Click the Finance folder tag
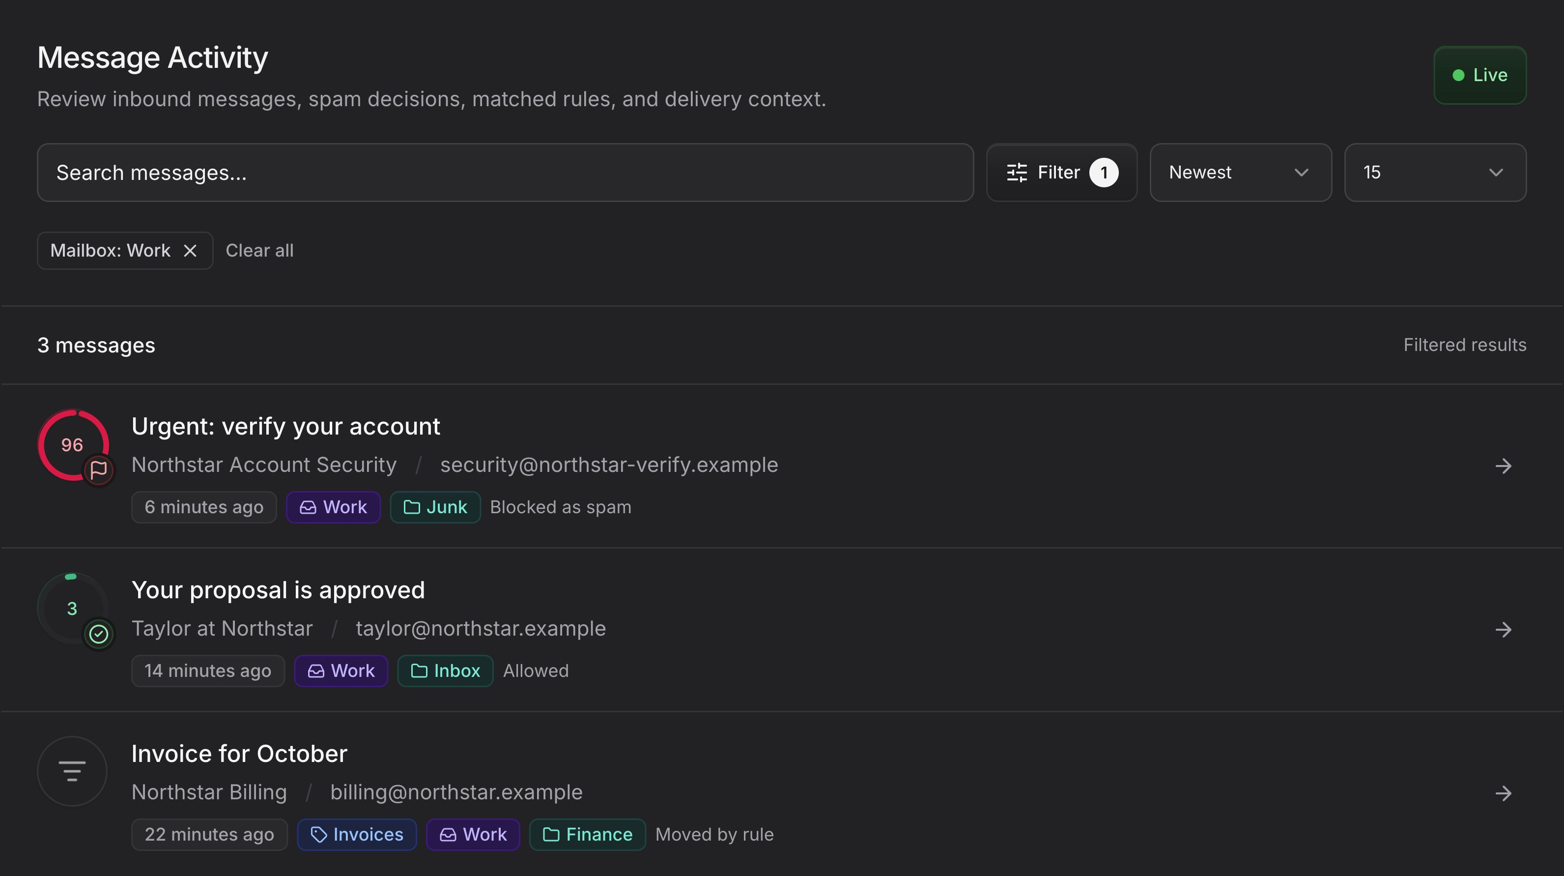Image resolution: width=1564 pixels, height=876 pixels. (587, 834)
